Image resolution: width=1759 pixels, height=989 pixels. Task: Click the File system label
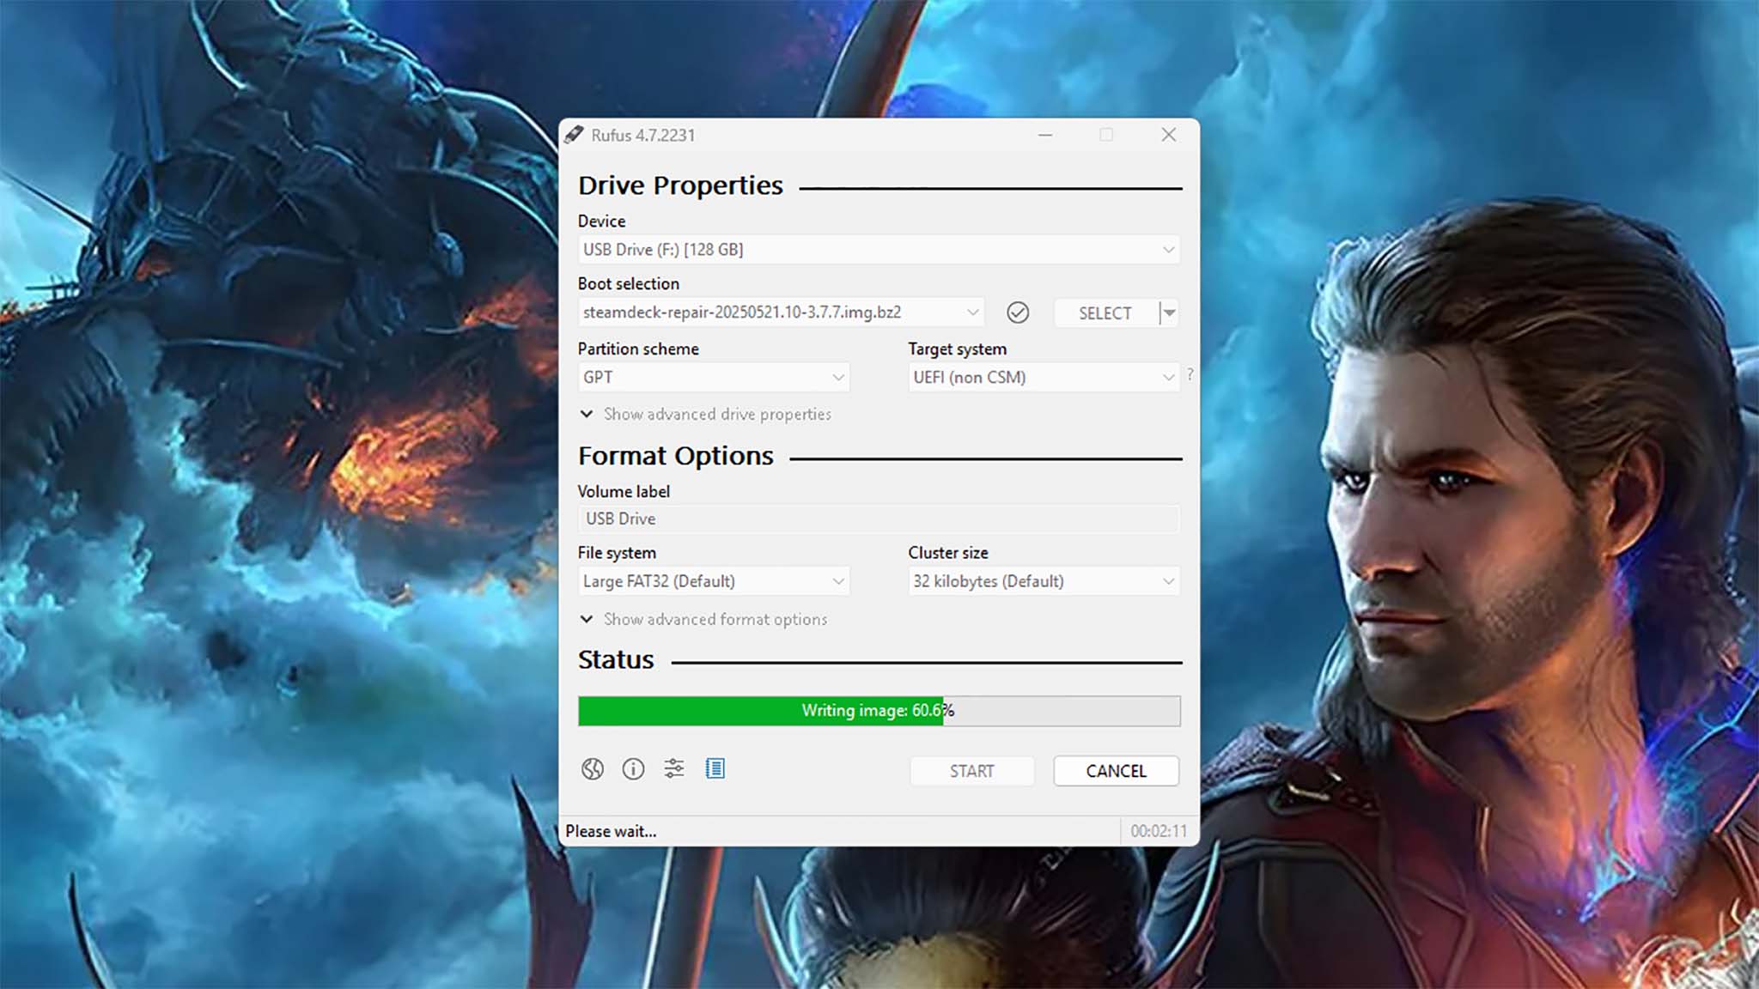(617, 553)
